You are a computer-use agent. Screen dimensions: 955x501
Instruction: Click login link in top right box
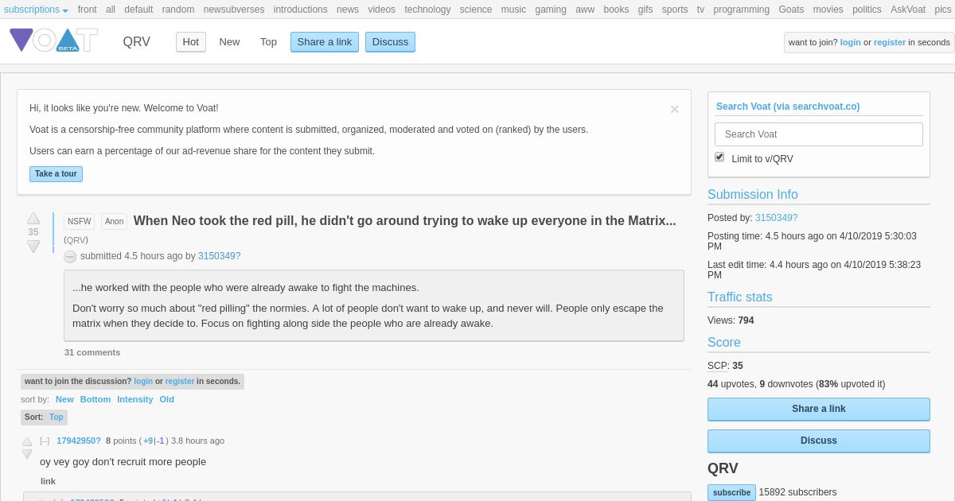850,42
